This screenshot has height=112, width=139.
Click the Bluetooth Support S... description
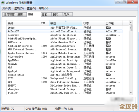tap(65, 93)
